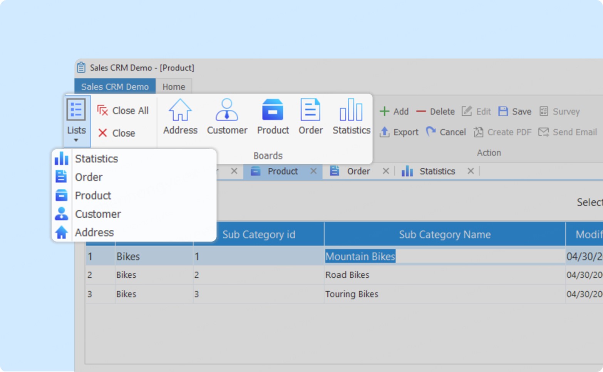Click the Cancel action
This screenshot has width=603, height=372.
[x=446, y=132]
